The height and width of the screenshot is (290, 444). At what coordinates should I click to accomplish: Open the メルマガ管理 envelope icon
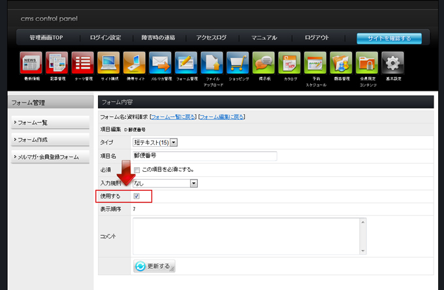160,63
